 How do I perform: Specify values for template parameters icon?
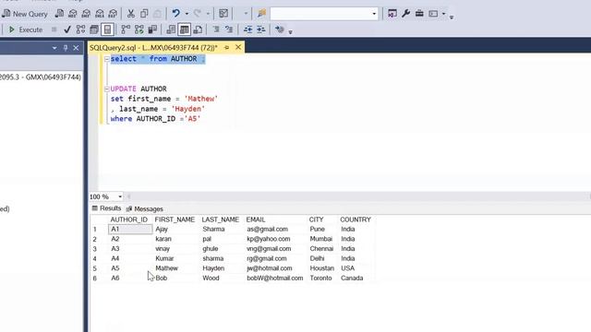[279, 30]
